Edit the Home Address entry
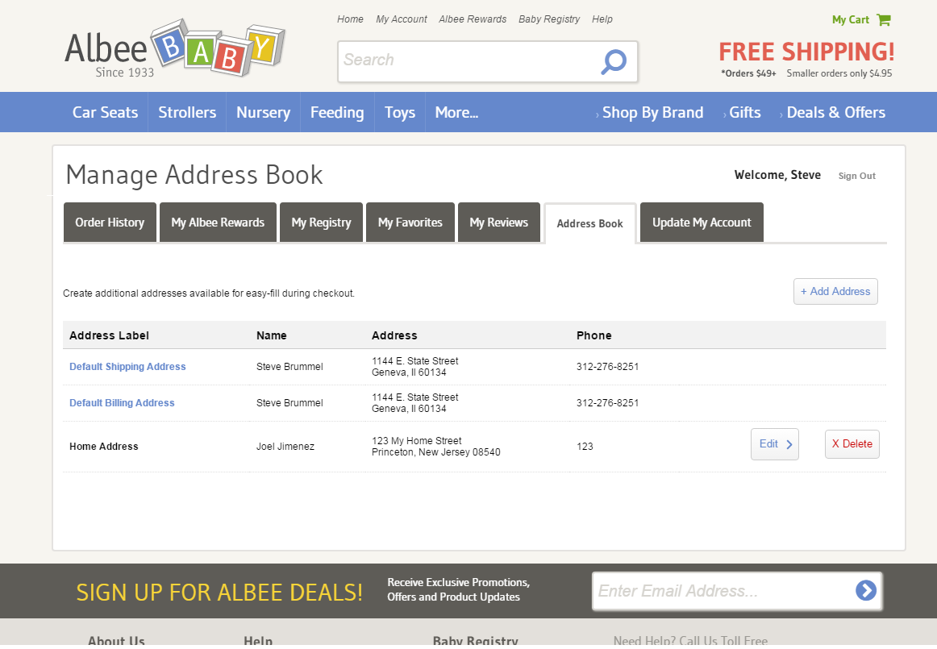Image resolution: width=937 pixels, height=649 pixels. tap(774, 444)
